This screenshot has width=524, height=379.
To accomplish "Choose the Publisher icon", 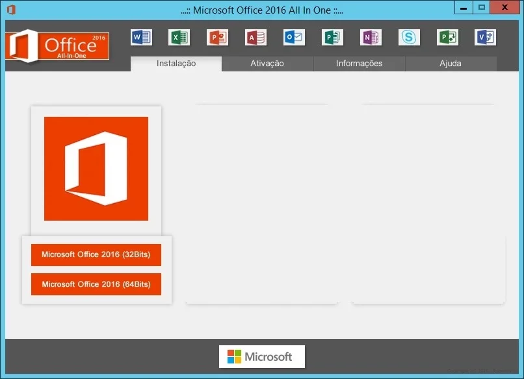I will [x=332, y=38].
